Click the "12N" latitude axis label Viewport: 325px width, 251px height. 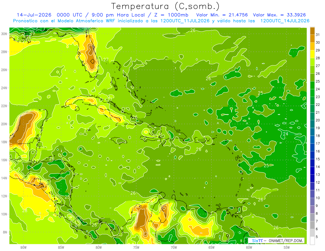tap(4, 196)
